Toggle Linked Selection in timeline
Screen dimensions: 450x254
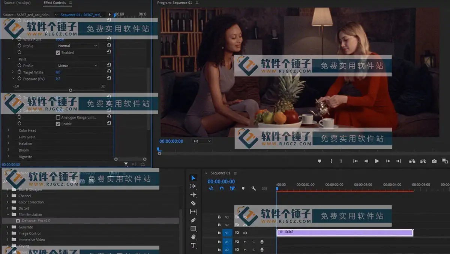coord(232,188)
